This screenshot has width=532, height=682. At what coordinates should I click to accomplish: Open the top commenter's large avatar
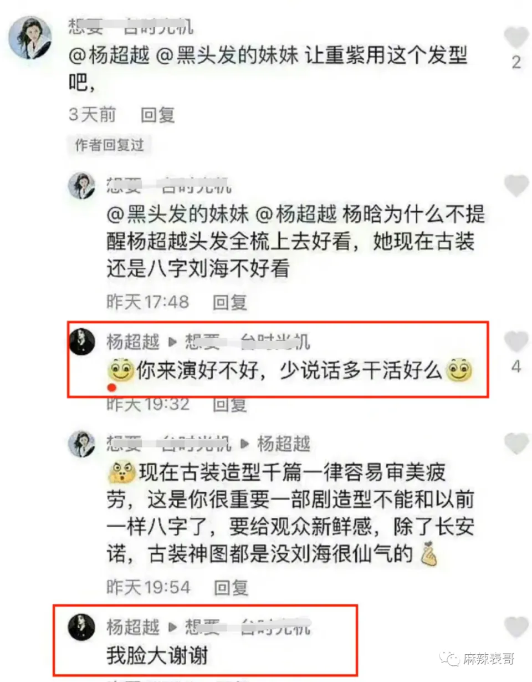30,37
